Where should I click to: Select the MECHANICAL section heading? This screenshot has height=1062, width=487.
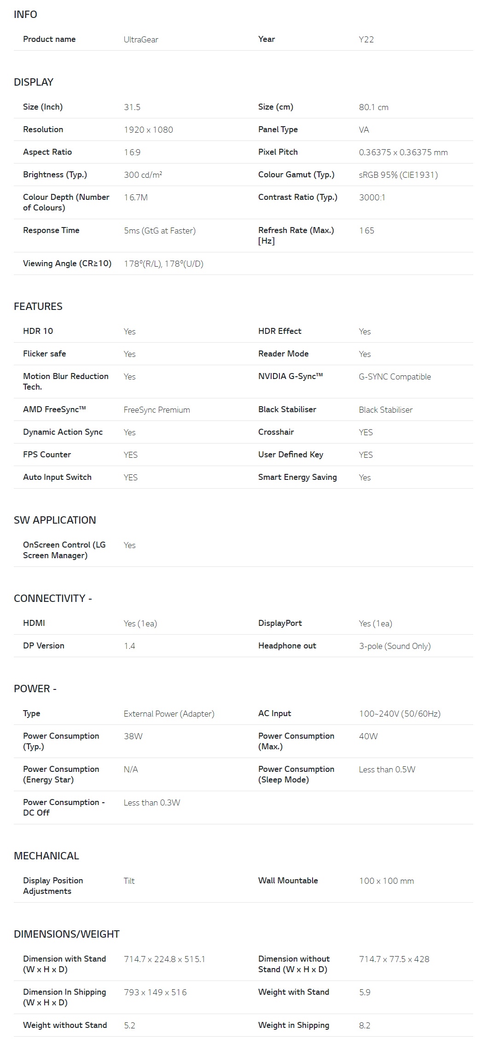point(46,856)
